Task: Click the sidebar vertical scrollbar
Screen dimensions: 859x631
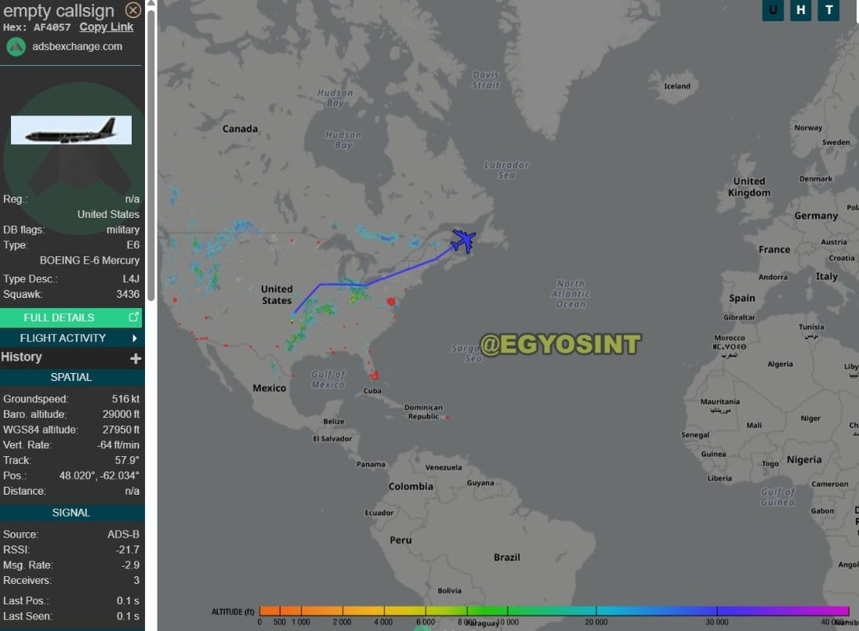Action: pos(150,157)
